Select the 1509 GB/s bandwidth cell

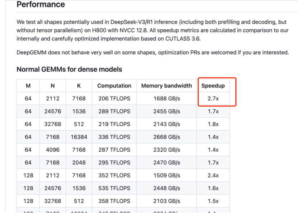point(166,175)
